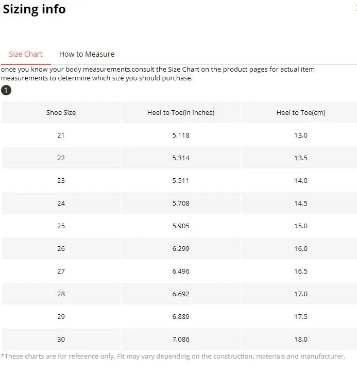This screenshot has height=372, width=357.
Task: Select the 16.0 cm measurement
Action: tap(301, 249)
